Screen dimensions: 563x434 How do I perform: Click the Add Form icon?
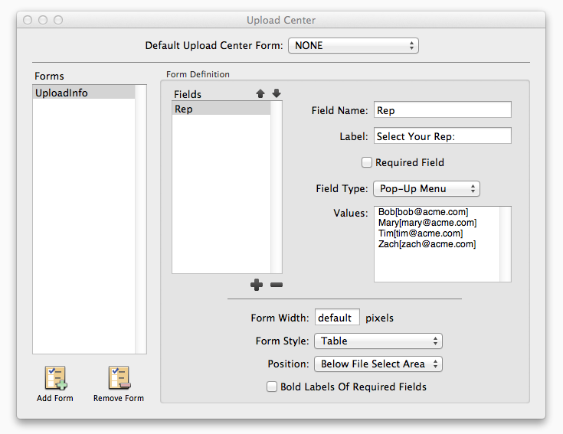click(x=55, y=378)
